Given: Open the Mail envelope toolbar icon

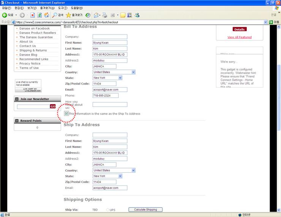Looking at the screenshot, I should click(96, 15).
